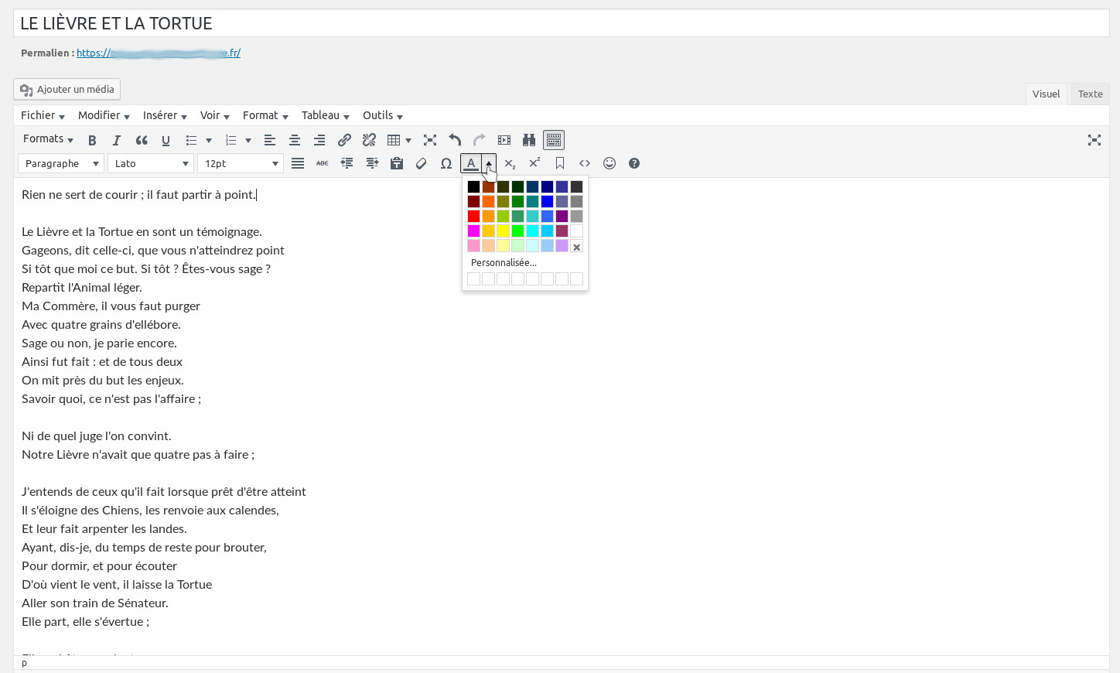Click the undo arrow
Viewport: 1120px width, 673px height.
(455, 140)
